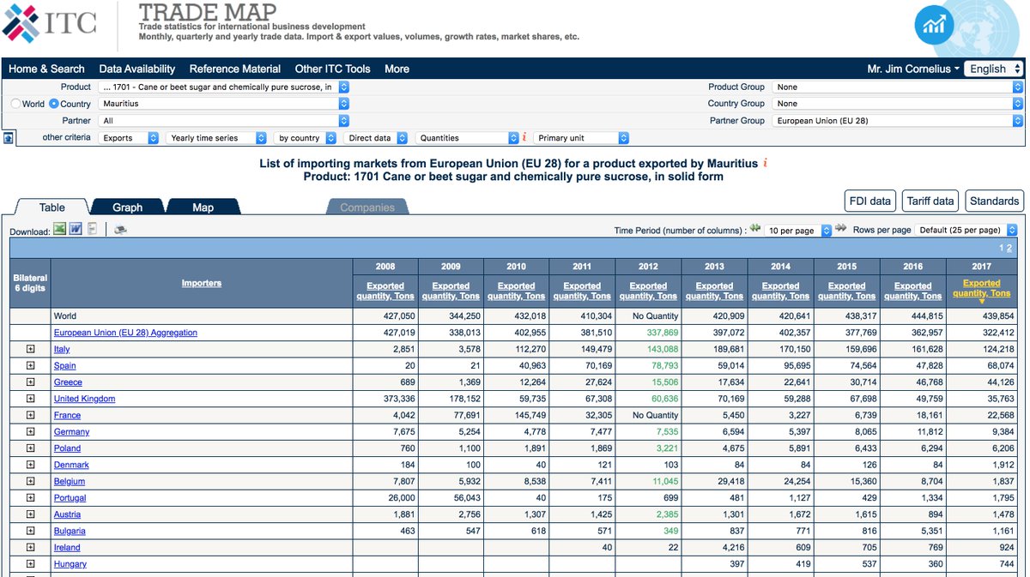Click the ITC logo
This screenshot has width=1030, height=577.
pyautogui.click(x=50, y=23)
